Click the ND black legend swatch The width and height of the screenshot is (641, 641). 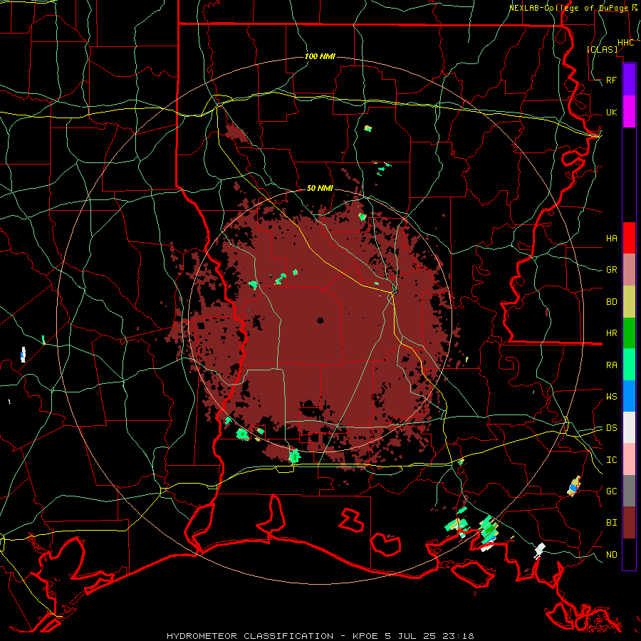pyautogui.click(x=629, y=554)
